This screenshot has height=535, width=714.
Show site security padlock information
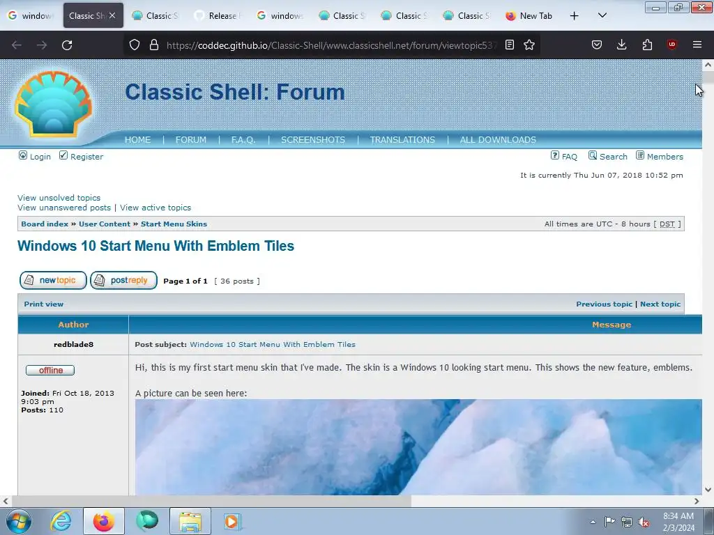pyautogui.click(x=154, y=45)
